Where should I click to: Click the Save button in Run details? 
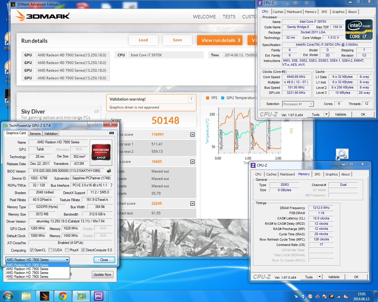[177, 40]
